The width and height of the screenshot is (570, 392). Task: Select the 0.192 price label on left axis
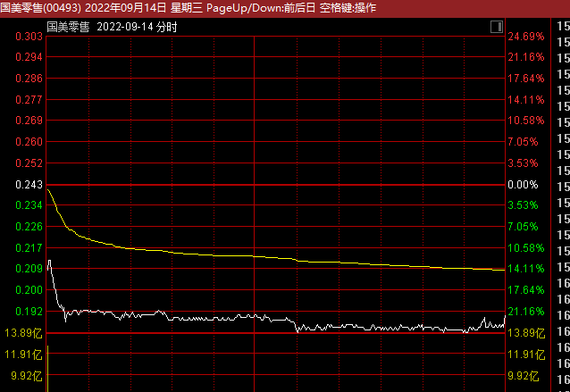(x=29, y=312)
